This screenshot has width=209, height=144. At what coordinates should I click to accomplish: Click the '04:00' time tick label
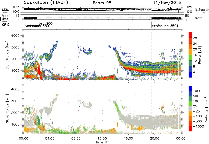point(50,139)
